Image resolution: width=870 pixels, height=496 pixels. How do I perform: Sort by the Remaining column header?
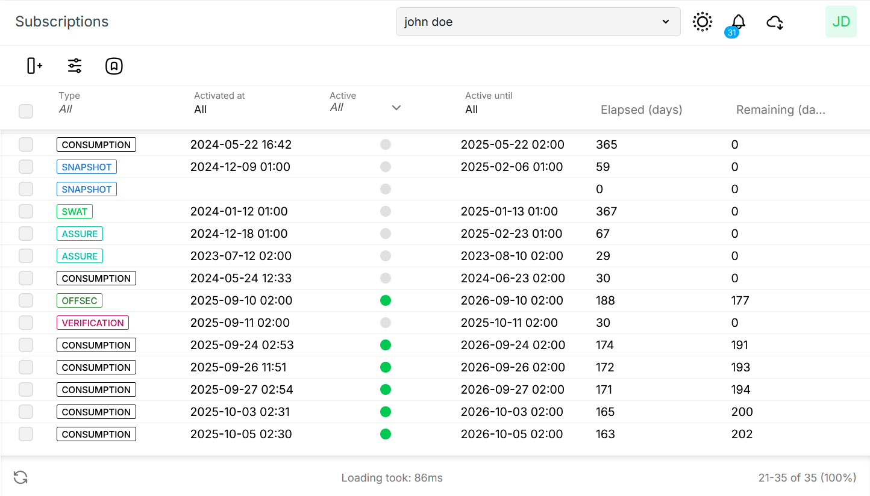click(x=780, y=110)
